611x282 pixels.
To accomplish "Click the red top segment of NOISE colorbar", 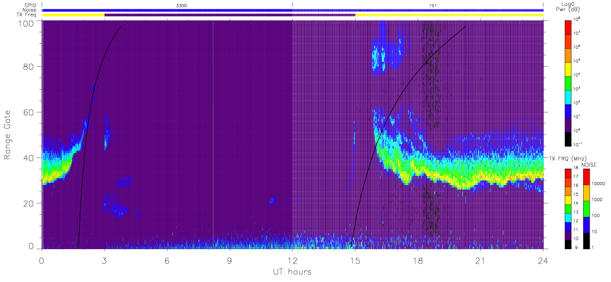I will pos(587,177).
